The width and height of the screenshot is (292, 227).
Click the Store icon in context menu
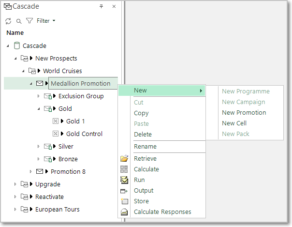pos(124,201)
